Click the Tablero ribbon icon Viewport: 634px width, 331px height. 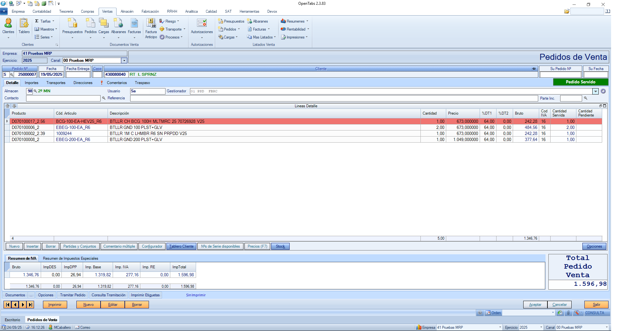click(x=24, y=25)
